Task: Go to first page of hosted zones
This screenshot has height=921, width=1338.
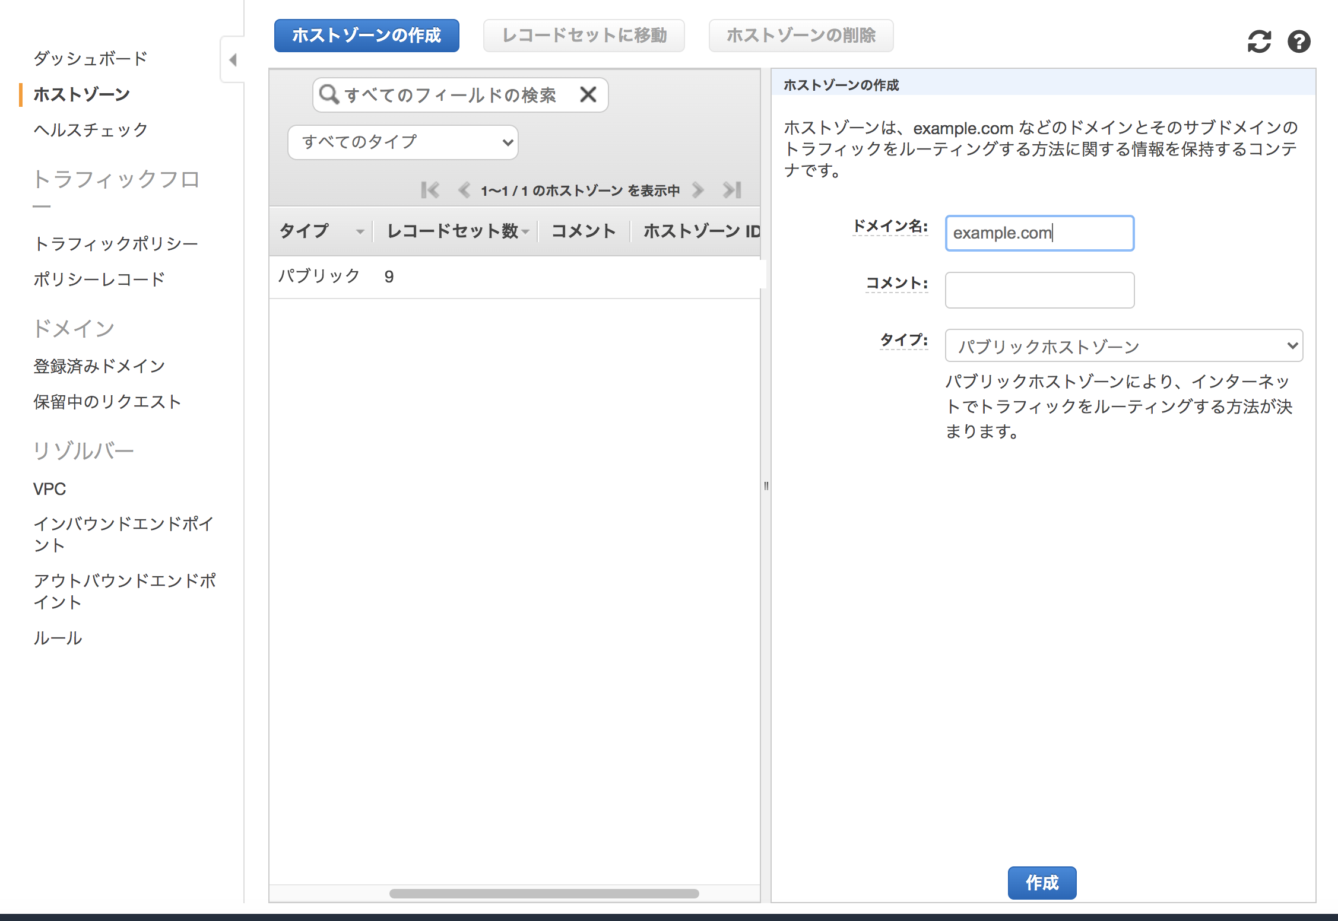Action: click(x=430, y=190)
